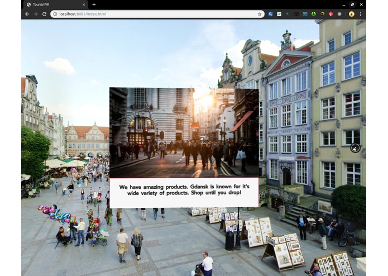Screen dimensions: 388x276
Task: Open the Chrome three-dot menu
Action: coord(360,14)
